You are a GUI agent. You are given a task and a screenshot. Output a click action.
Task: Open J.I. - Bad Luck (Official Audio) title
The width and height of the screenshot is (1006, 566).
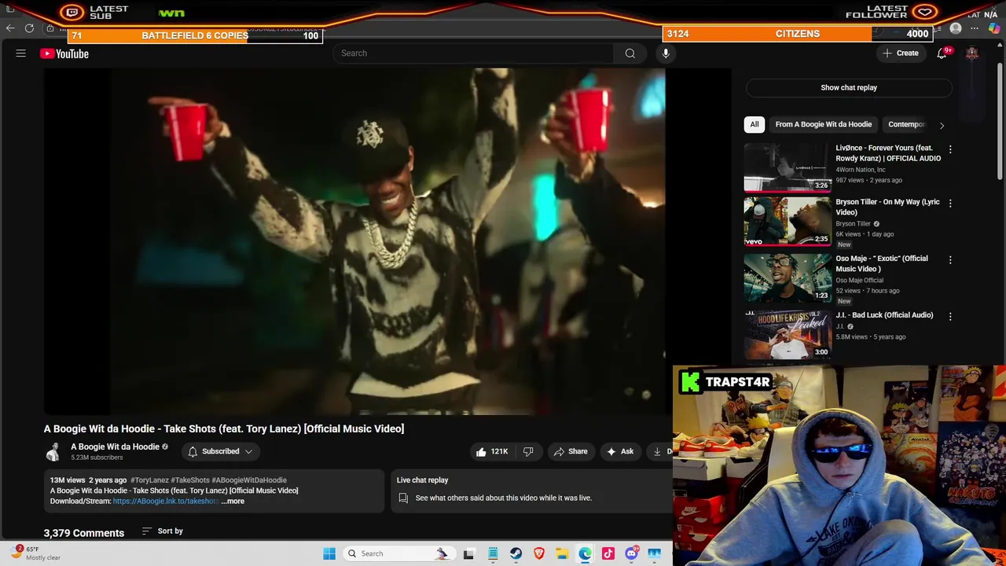[884, 315]
